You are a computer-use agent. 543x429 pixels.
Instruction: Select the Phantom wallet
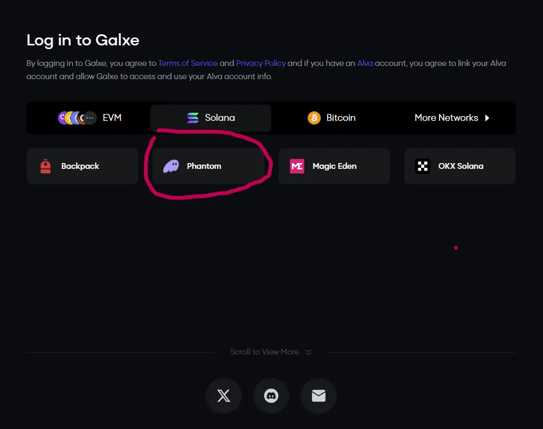208,166
